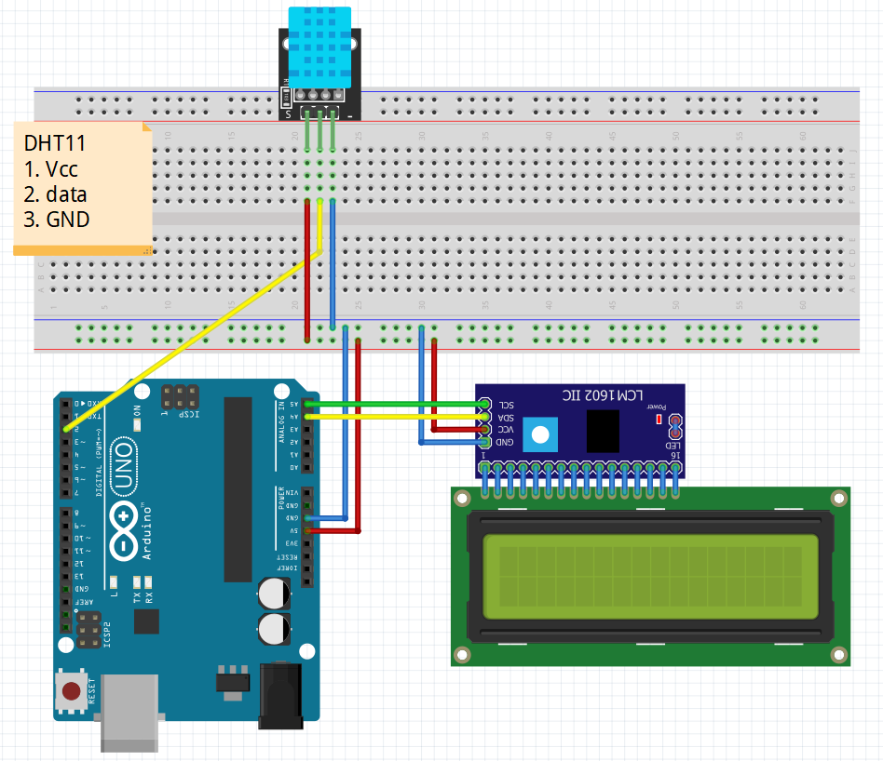Click the green LCD display screen
883x761 pixels.
pos(649,576)
